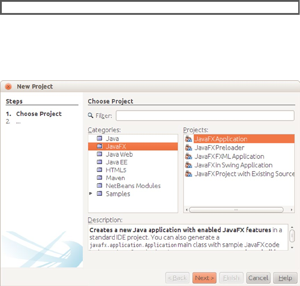300x286 pixels.
Task: Click the Description scrollbar down arrow
Action: pos(292,248)
